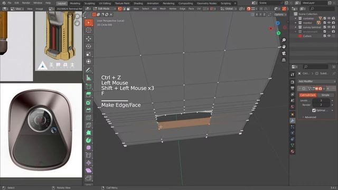338x190 pixels.
Task: Hide the Cutters collection in viewport
Action: (329, 36)
